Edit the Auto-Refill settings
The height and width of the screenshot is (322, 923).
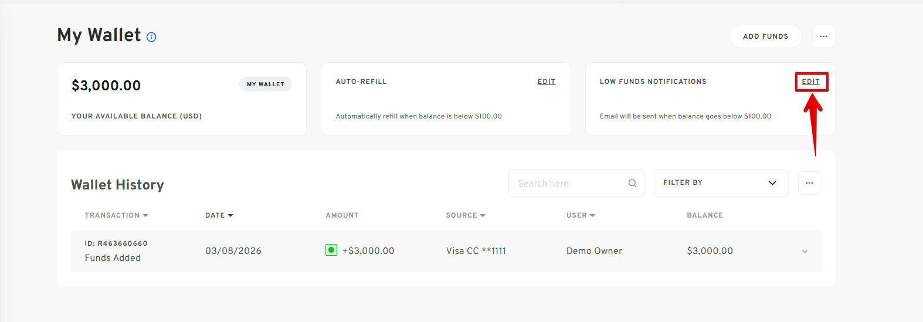click(x=546, y=82)
